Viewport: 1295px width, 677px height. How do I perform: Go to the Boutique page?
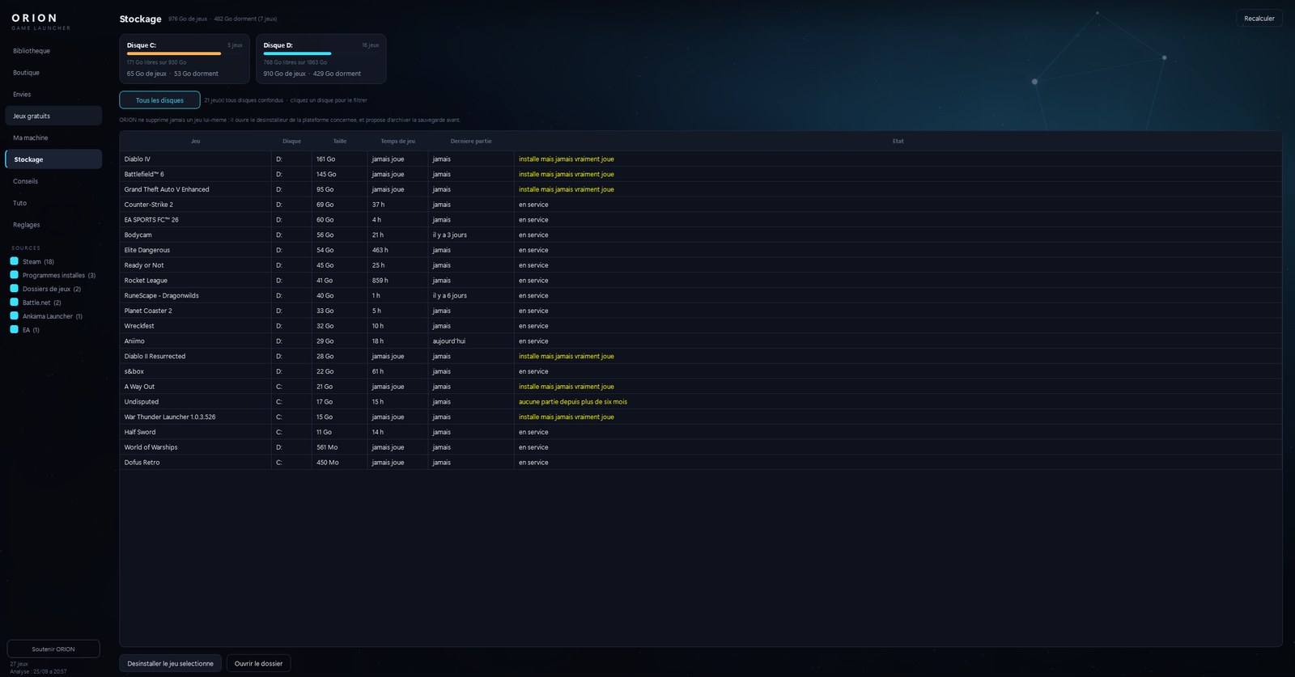(x=53, y=73)
